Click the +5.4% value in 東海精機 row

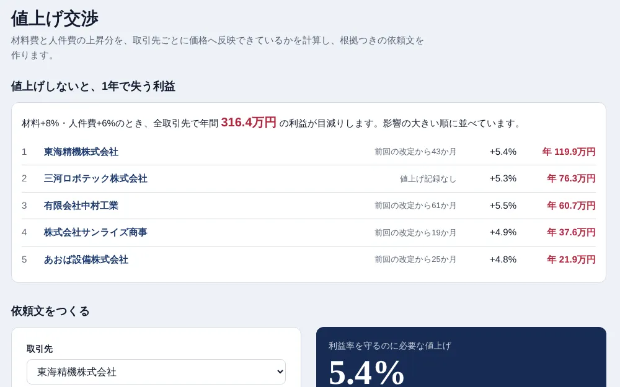(x=503, y=152)
